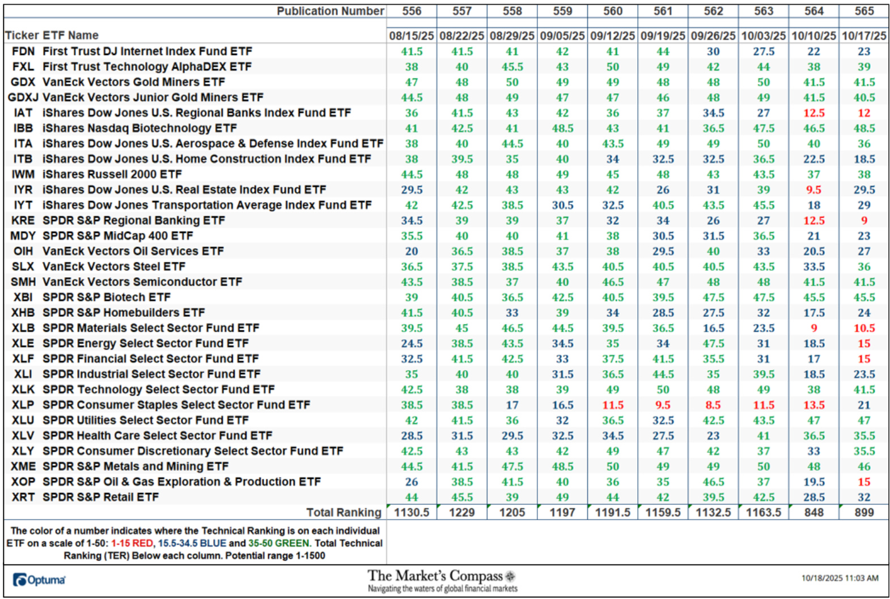This screenshot has height=599, width=890.
Task: Click the red 10.5 value in XLB row
Action: pos(864,328)
